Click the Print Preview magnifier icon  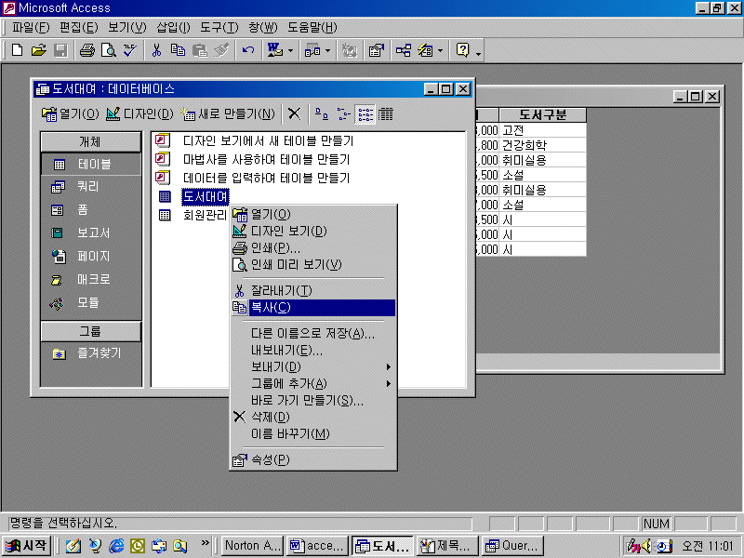point(108,50)
